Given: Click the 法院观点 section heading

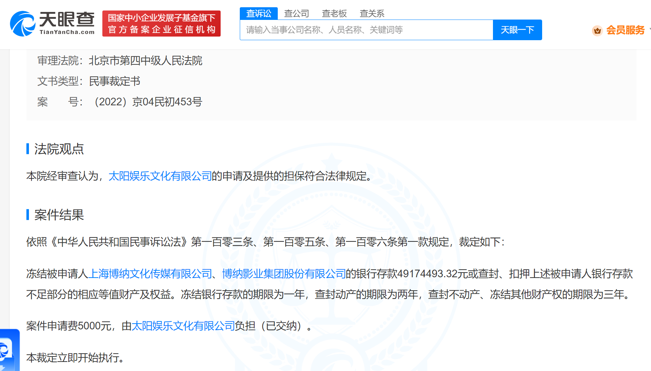Looking at the screenshot, I should 59,149.
